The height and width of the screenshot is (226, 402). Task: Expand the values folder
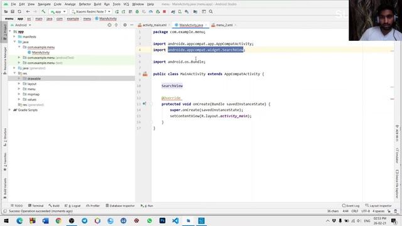(19, 99)
